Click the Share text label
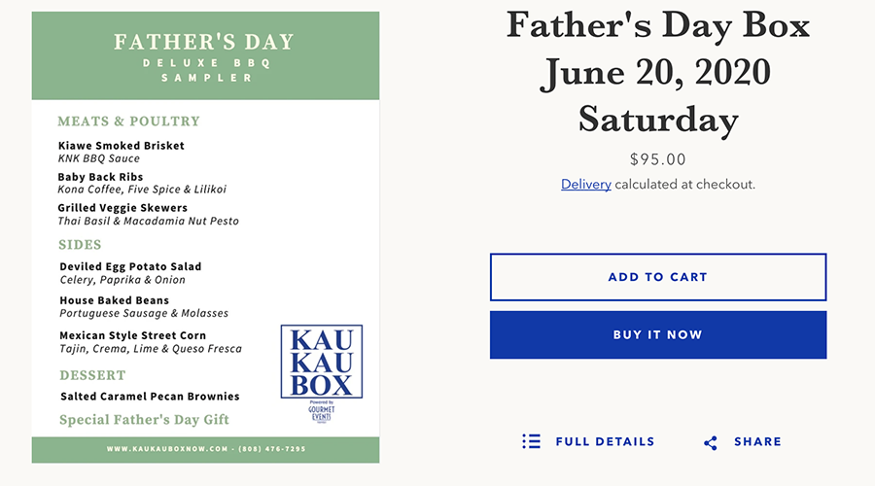Screen dimensions: 875x486 [757, 441]
